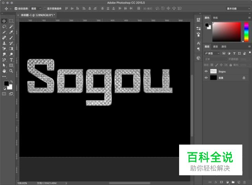Image resolution: width=252 pixels, height=185 pixels.
Task: Filter for shape layers
Action: pos(239,53)
